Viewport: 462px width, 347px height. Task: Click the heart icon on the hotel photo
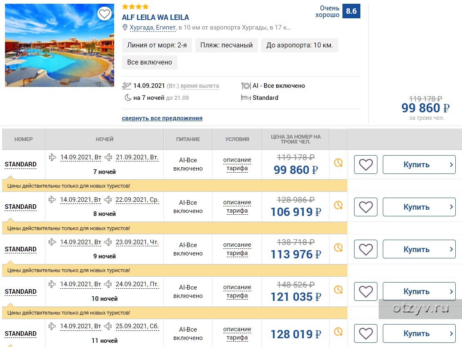[104, 14]
